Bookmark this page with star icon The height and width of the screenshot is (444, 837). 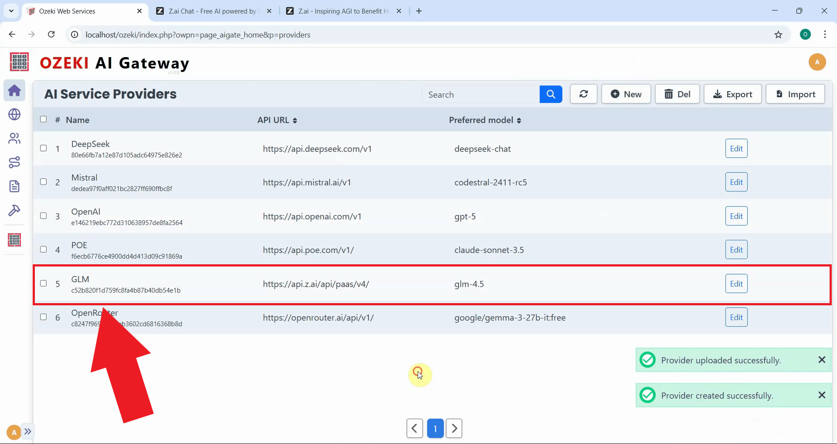coord(778,35)
